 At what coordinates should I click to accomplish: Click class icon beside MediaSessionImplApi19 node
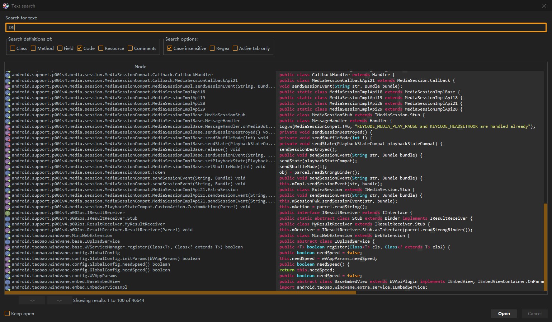[8, 98]
